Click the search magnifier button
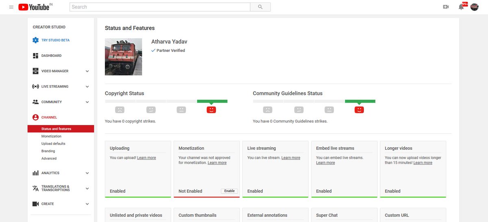 [260, 7]
